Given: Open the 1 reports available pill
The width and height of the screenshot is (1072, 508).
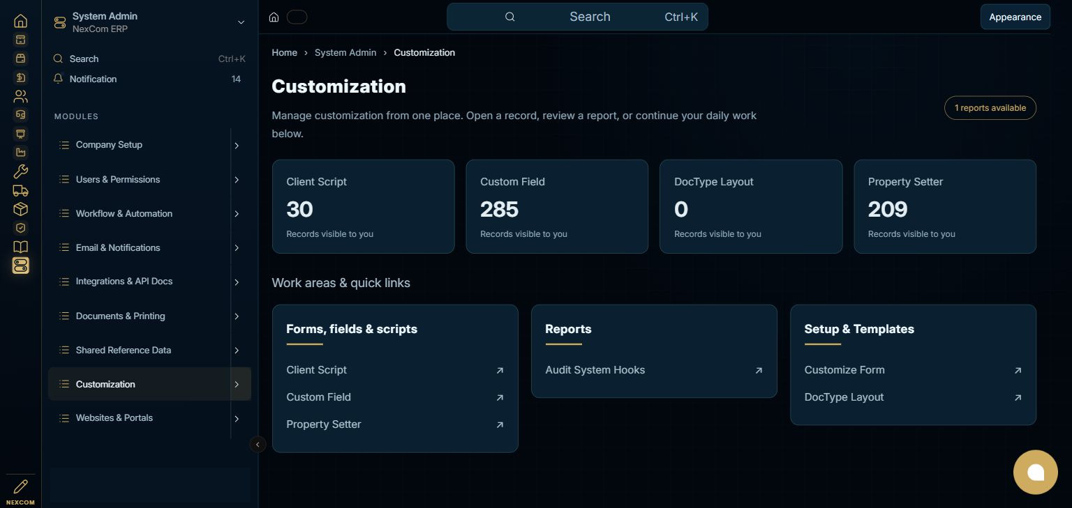Looking at the screenshot, I should click(990, 108).
